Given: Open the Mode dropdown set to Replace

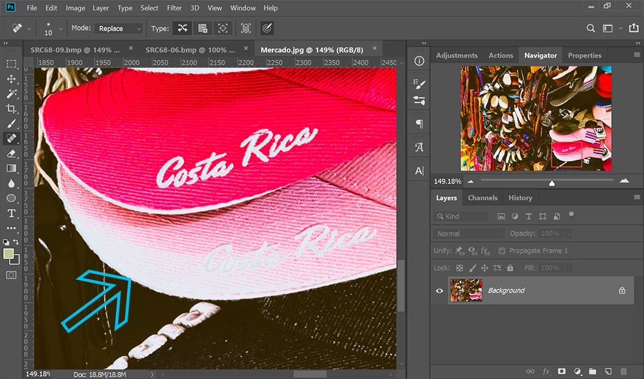Looking at the screenshot, I should [x=118, y=28].
